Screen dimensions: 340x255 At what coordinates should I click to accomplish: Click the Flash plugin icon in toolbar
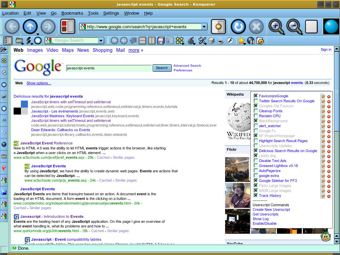point(230,41)
